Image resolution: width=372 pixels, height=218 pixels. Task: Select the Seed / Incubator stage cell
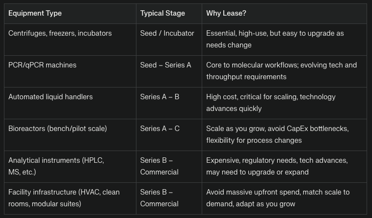pyautogui.click(x=169, y=40)
